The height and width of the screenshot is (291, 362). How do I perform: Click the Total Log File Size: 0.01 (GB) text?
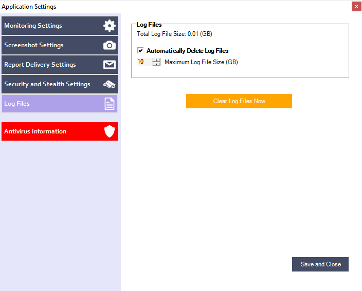point(174,34)
